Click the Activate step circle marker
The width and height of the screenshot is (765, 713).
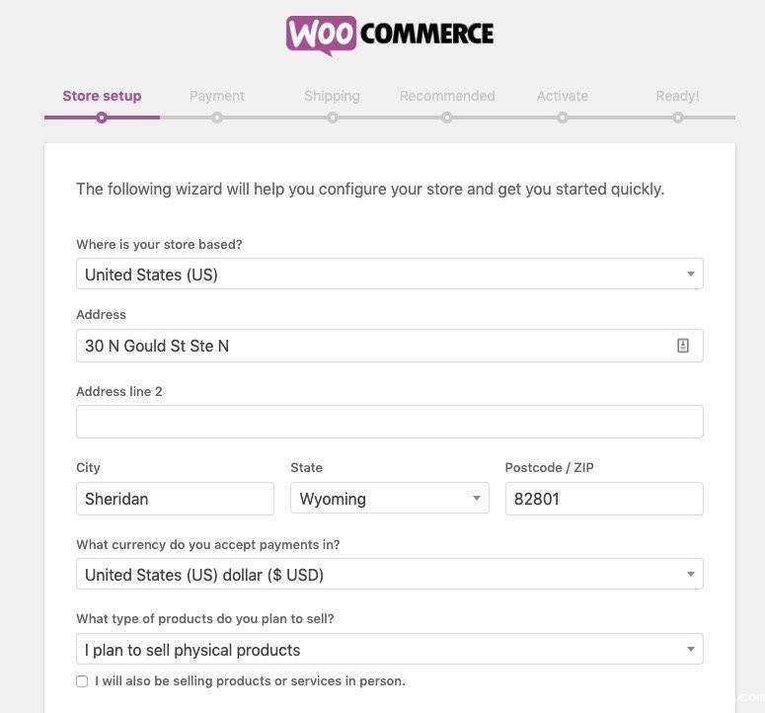point(563,118)
